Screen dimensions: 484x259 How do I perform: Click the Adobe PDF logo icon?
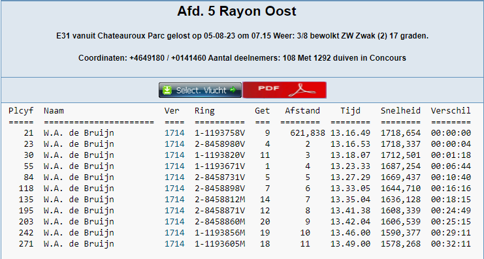click(302, 90)
